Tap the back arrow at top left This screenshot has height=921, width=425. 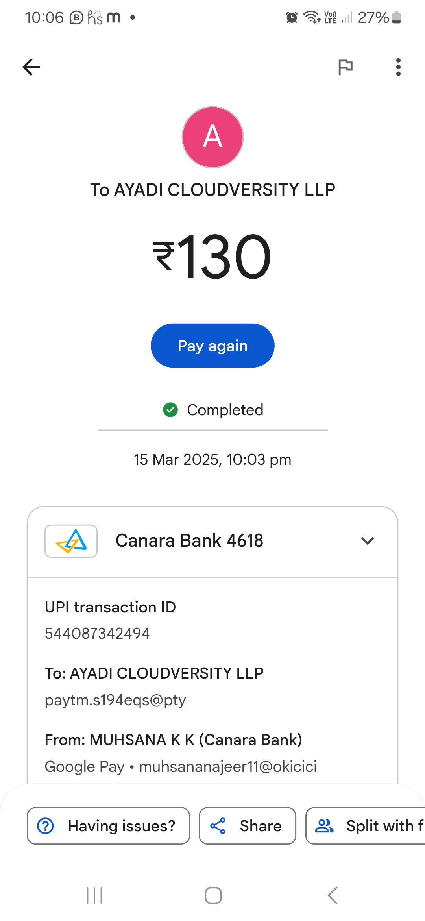point(31,67)
